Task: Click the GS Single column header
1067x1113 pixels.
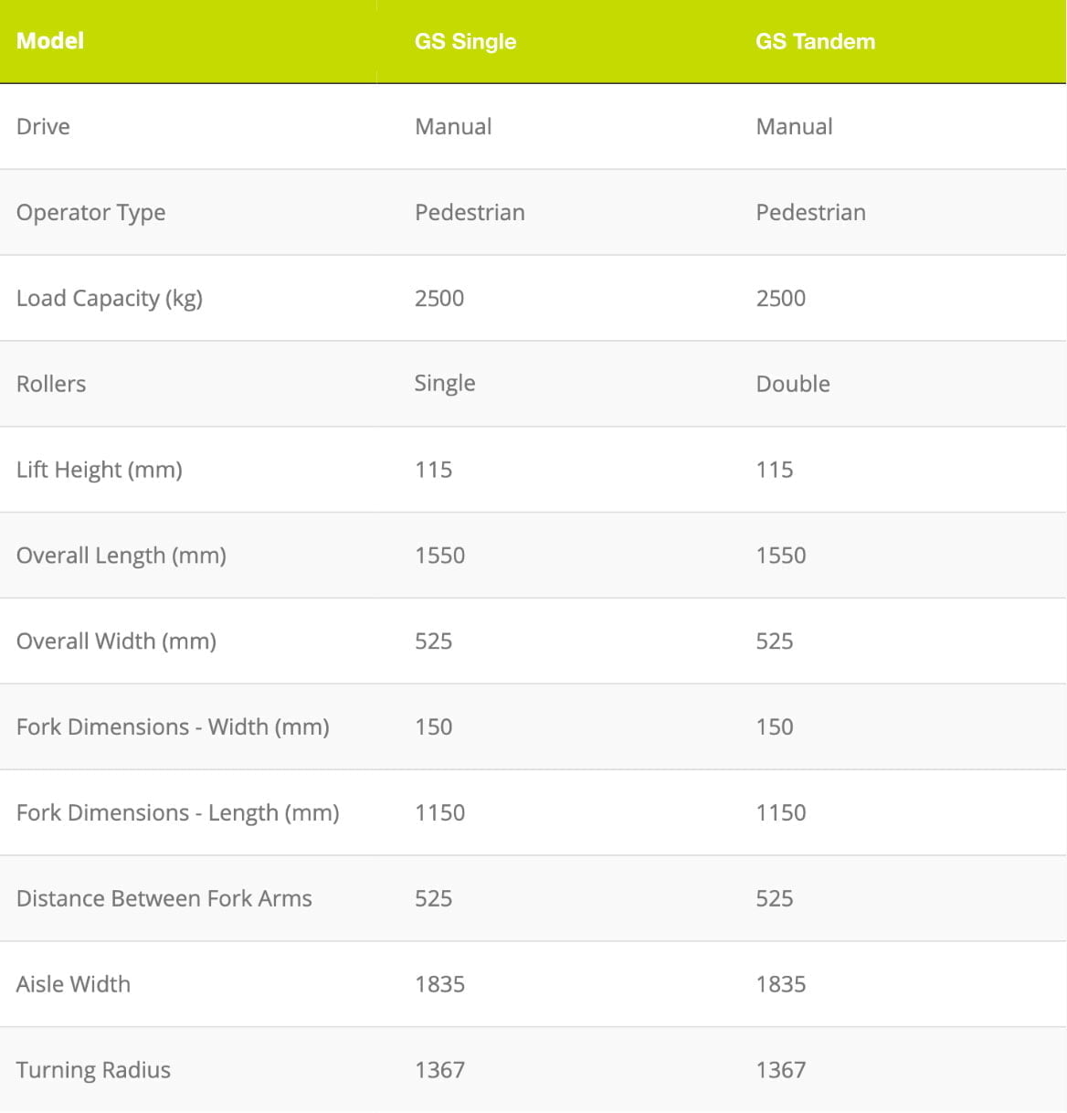Action: [x=465, y=41]
